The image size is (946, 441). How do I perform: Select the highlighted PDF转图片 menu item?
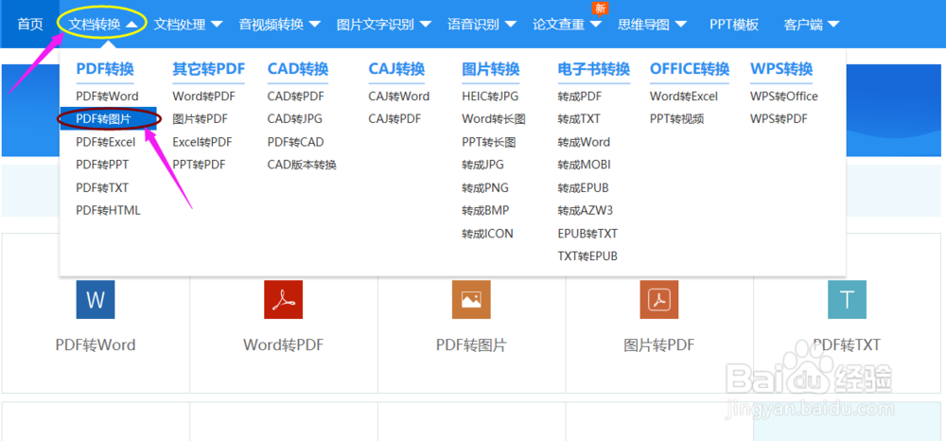click(108, 119)
